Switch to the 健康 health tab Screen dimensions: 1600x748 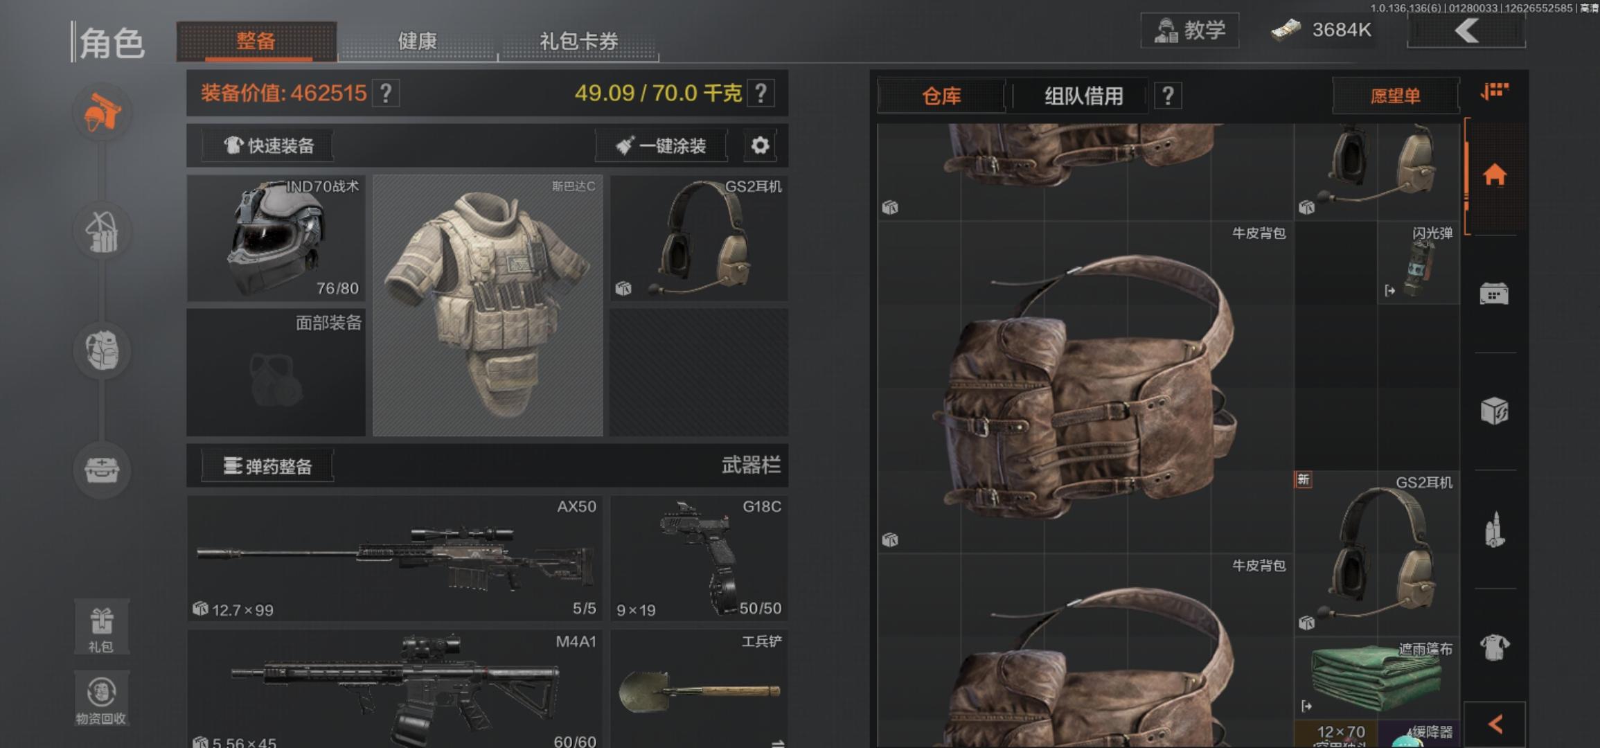click(417, 41)
